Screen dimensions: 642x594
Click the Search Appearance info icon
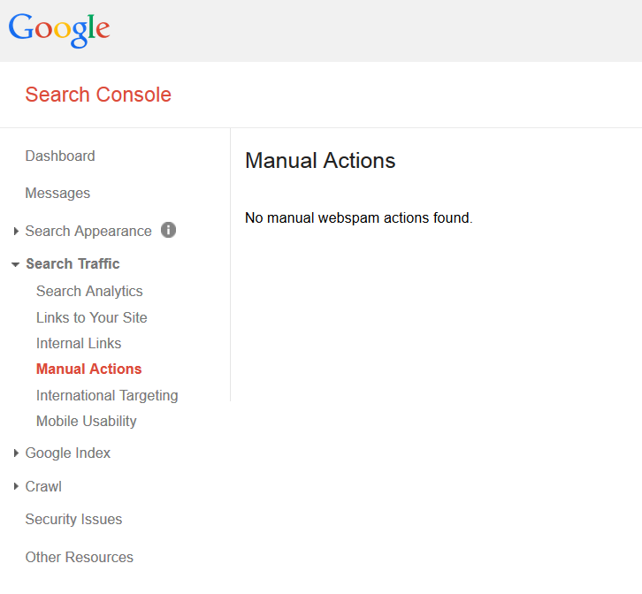point(168,230)
